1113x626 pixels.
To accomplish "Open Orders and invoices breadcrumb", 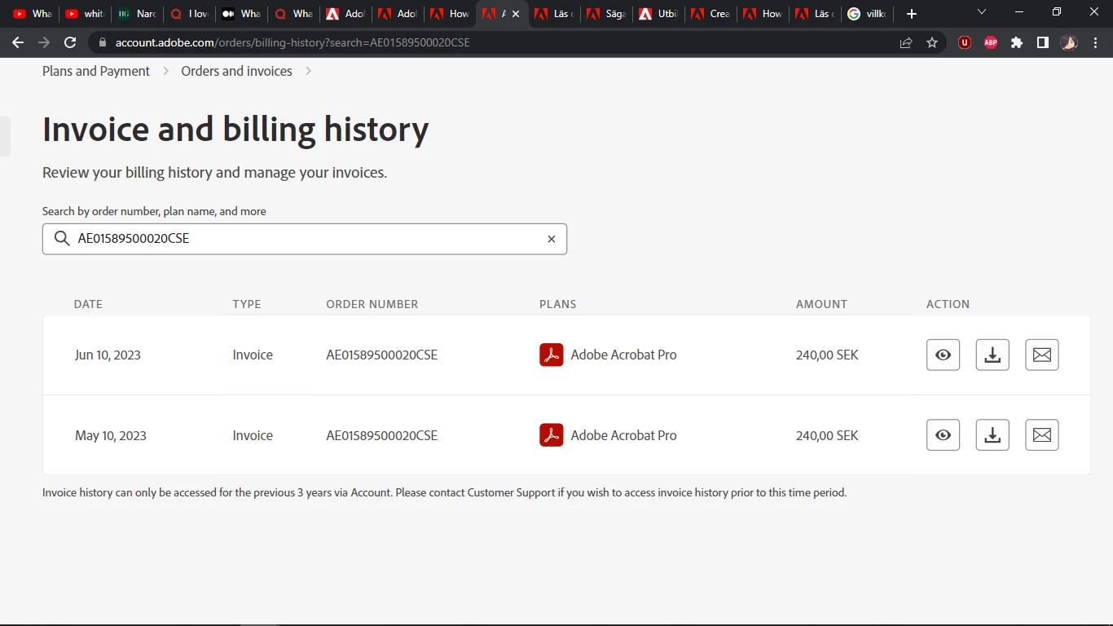I will tap(236, 71).
